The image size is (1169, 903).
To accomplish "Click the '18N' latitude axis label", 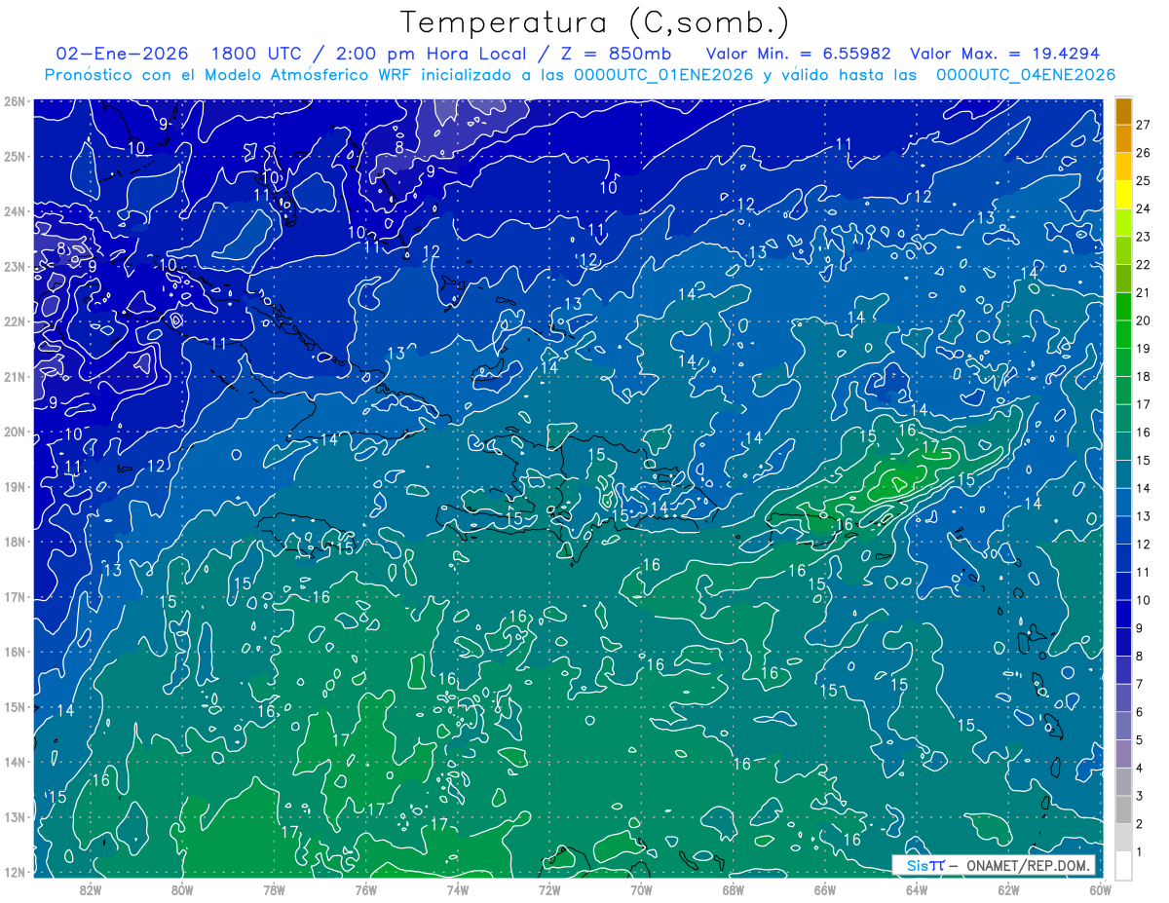I will pos(15,542).
